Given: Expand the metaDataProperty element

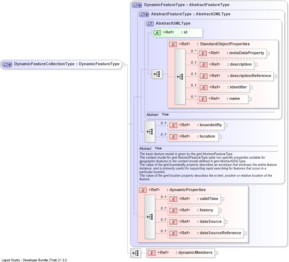Looking at the screenshot, I should pyautogui.click(x=268, y=53).
